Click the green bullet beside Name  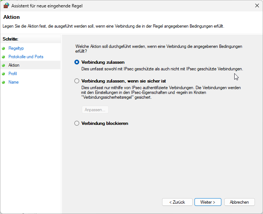coord(4,82)
